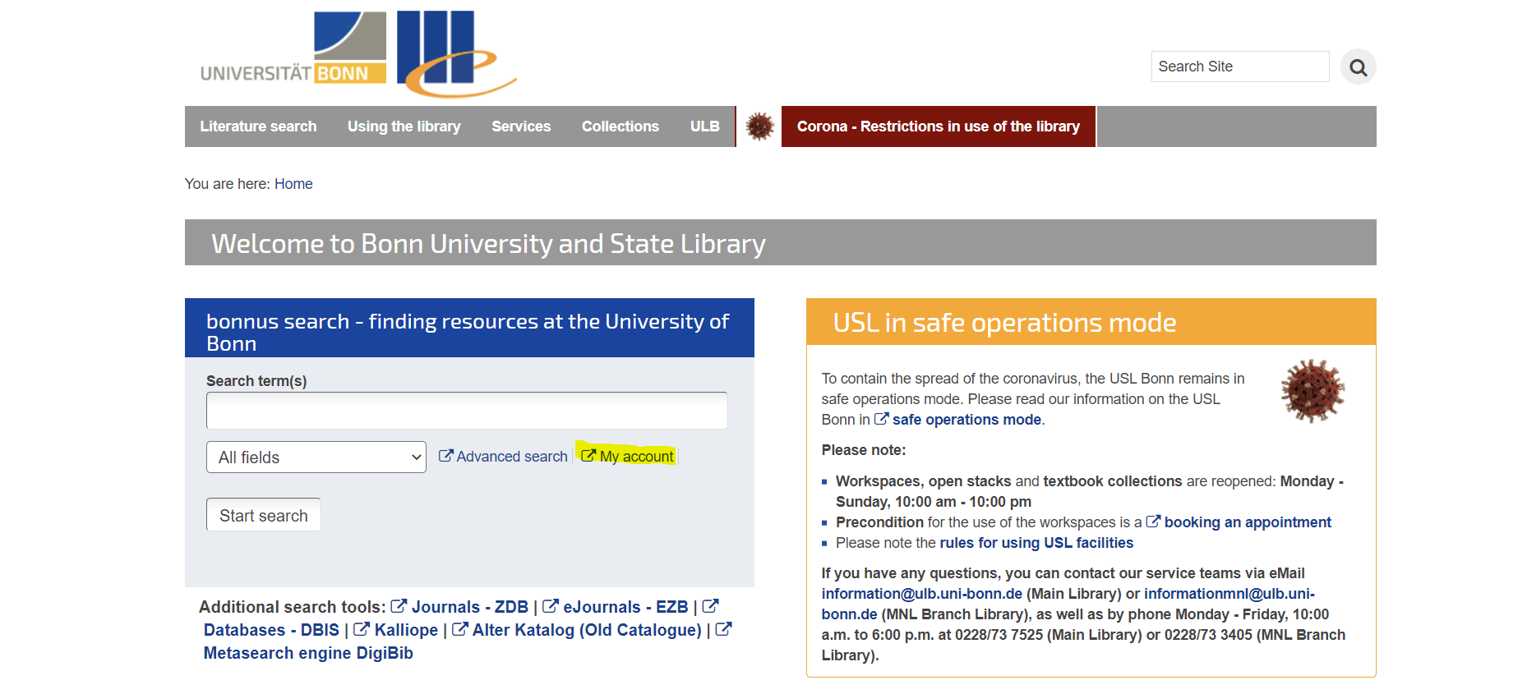1527x685 pixels.
Task: Open the ULB menu
Action: tap(704, 126)
